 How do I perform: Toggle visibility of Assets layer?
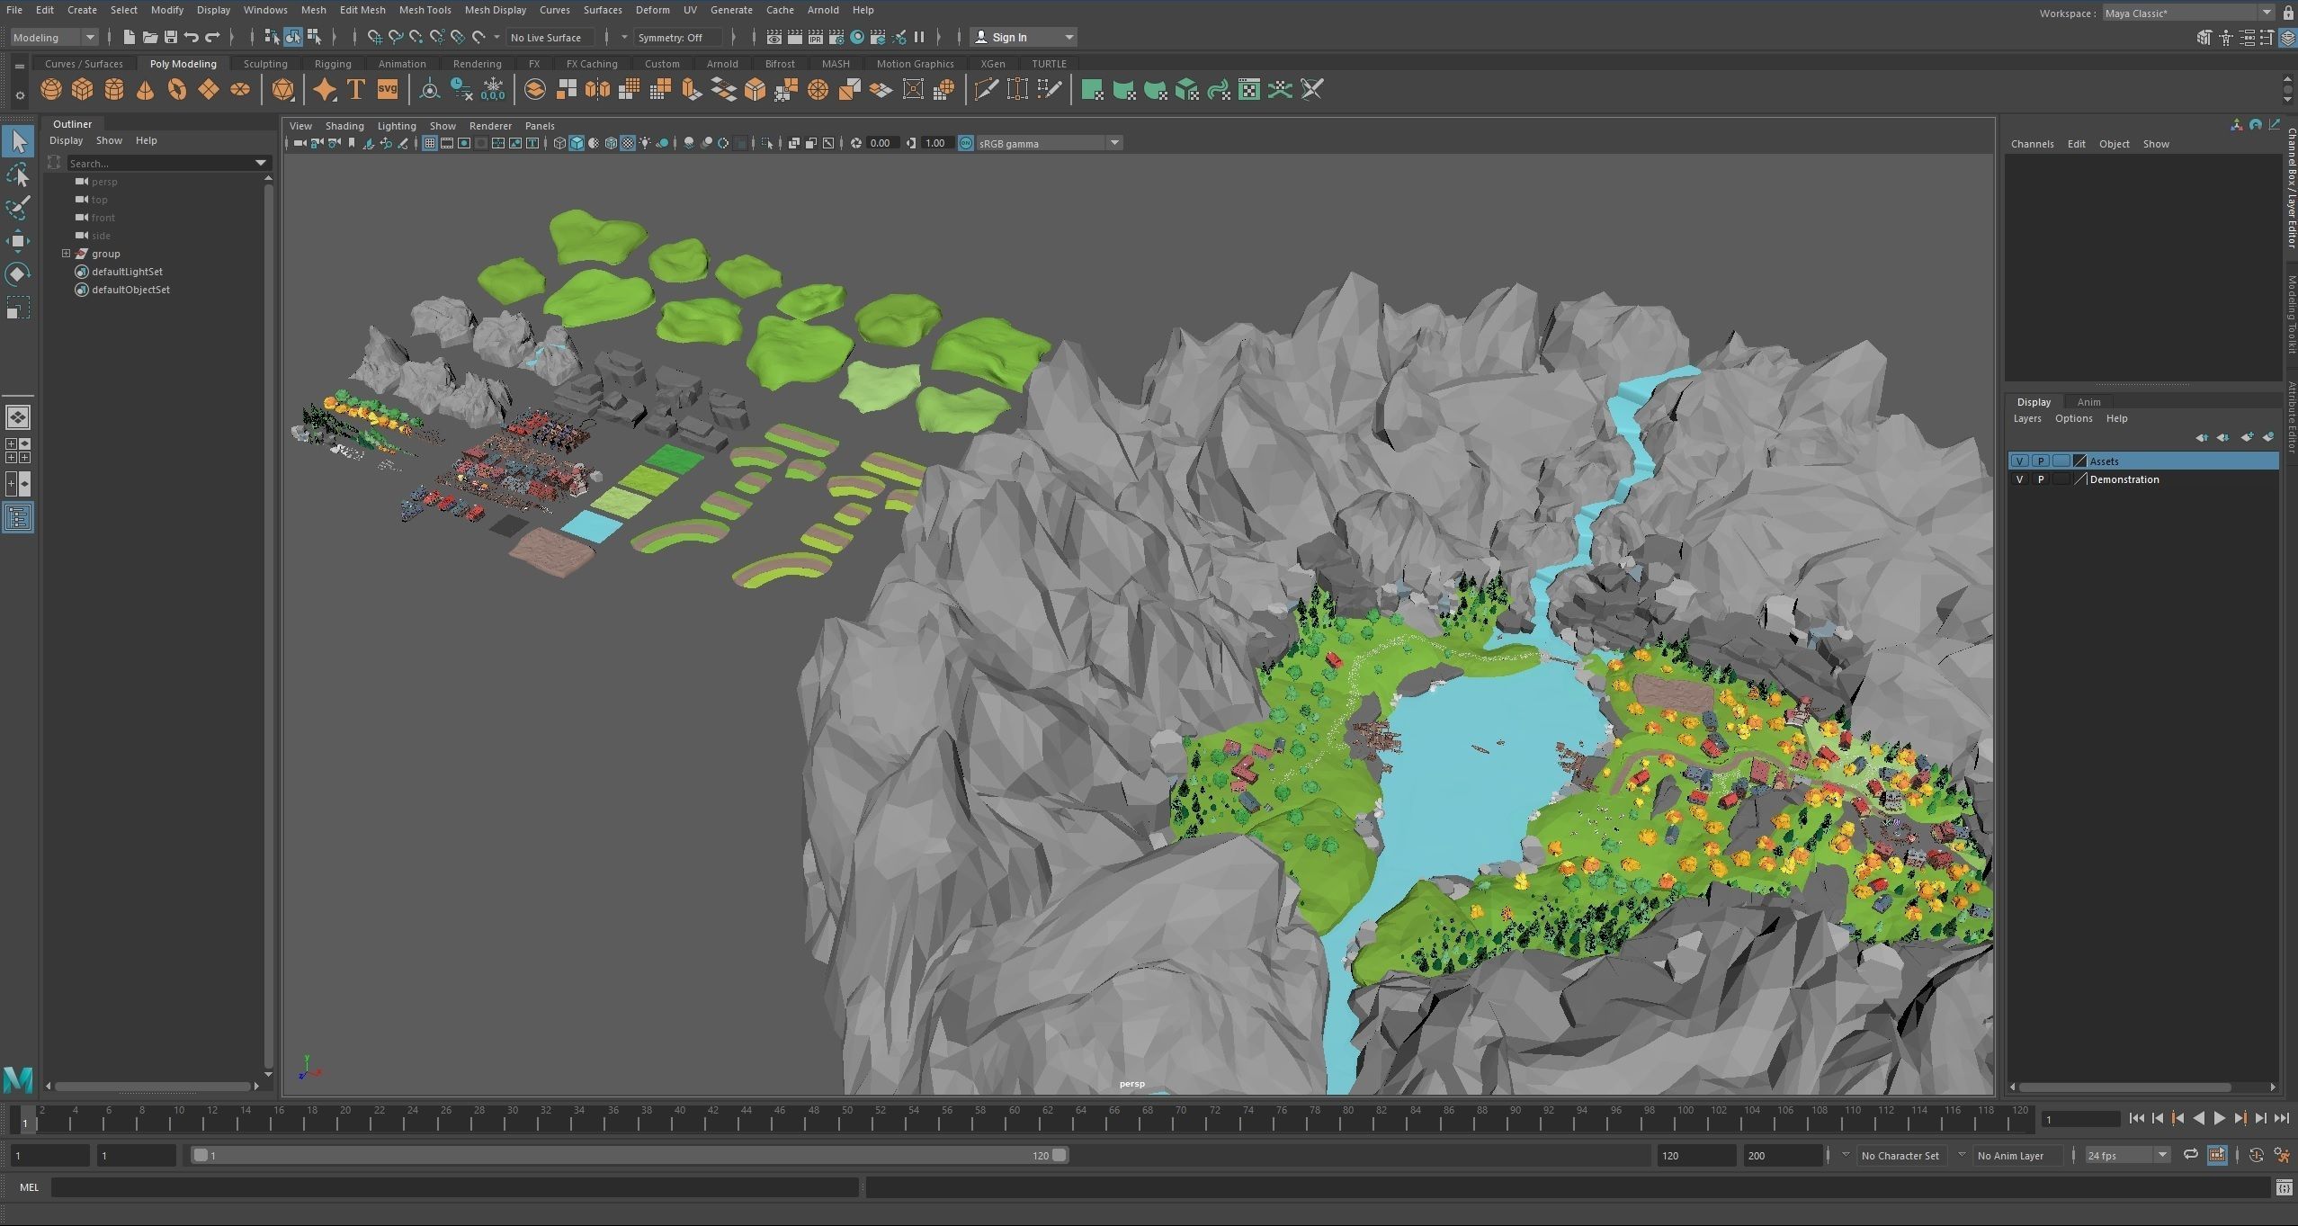click(2019, 461)
